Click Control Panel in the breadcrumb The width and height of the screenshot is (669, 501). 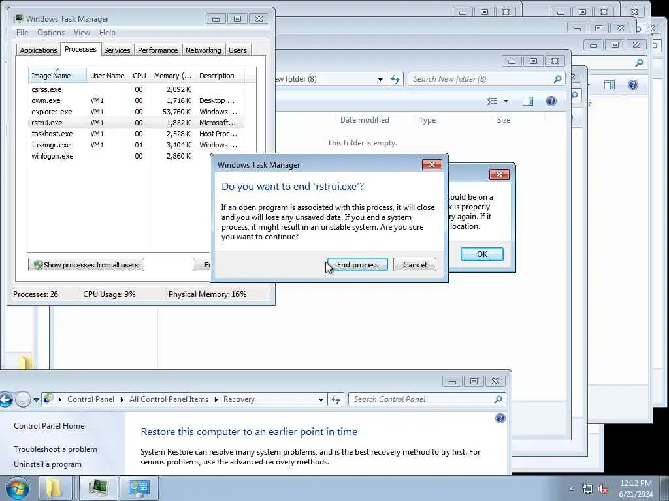pyautogui.click(x=91, y=399)
